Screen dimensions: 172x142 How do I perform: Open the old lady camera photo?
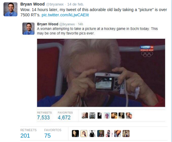coord(101,73)
